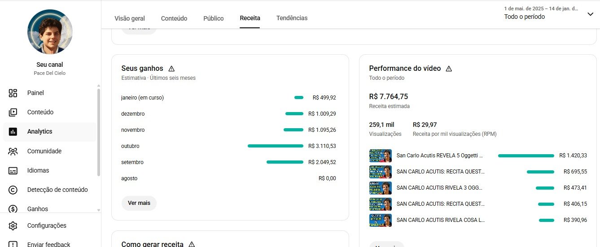The image size is (600, 247).
Task: Click the Ganhos dollar icon
Action: [x=13, y=209]
